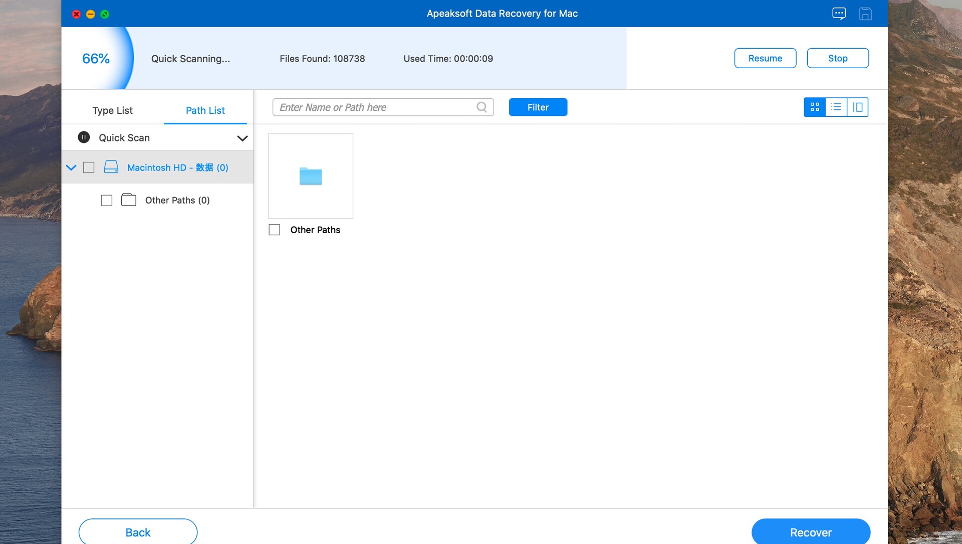Tick the checkbox under Other Paths thumbnail

[274, 230]
